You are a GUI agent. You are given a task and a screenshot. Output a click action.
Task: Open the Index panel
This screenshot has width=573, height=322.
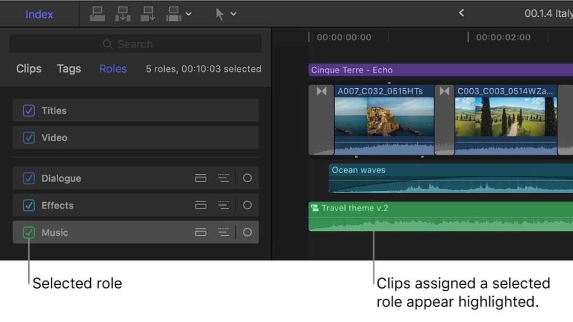39,14
